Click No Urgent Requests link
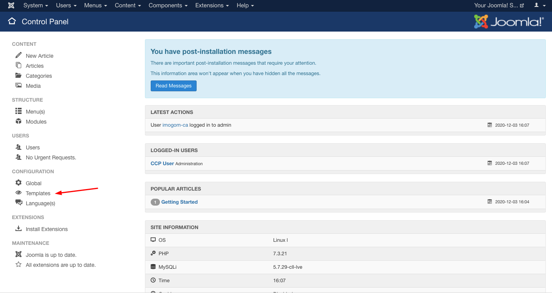The height and width of the screenshot is (293, 552). [x=51, y=157]
